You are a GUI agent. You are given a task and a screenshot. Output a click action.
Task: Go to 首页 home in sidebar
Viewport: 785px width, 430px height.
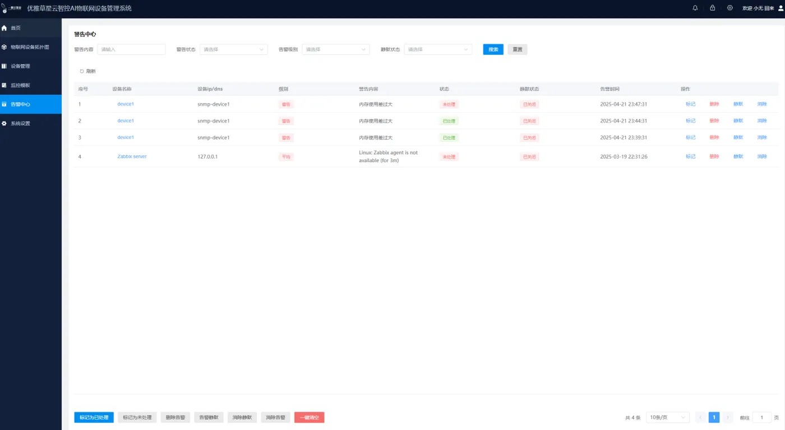coord(31,27)
